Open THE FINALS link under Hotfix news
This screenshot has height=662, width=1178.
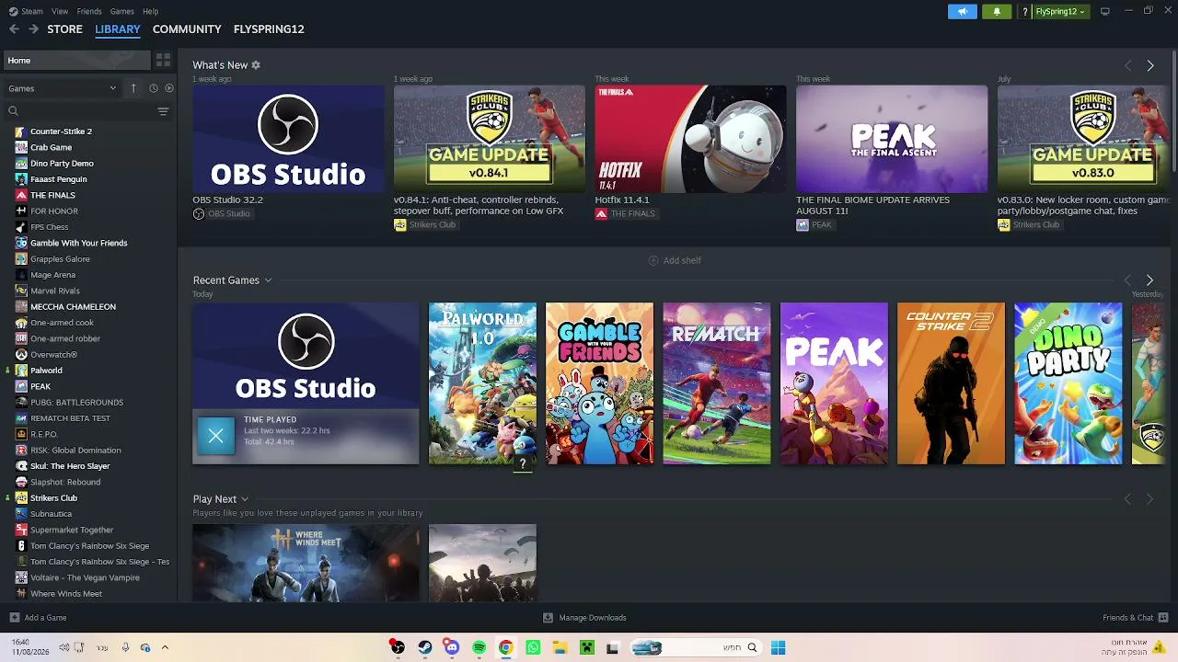[625, 214]
